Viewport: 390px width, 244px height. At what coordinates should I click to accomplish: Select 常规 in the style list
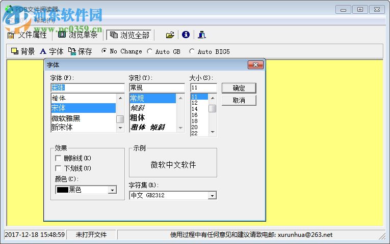point(153,98)
